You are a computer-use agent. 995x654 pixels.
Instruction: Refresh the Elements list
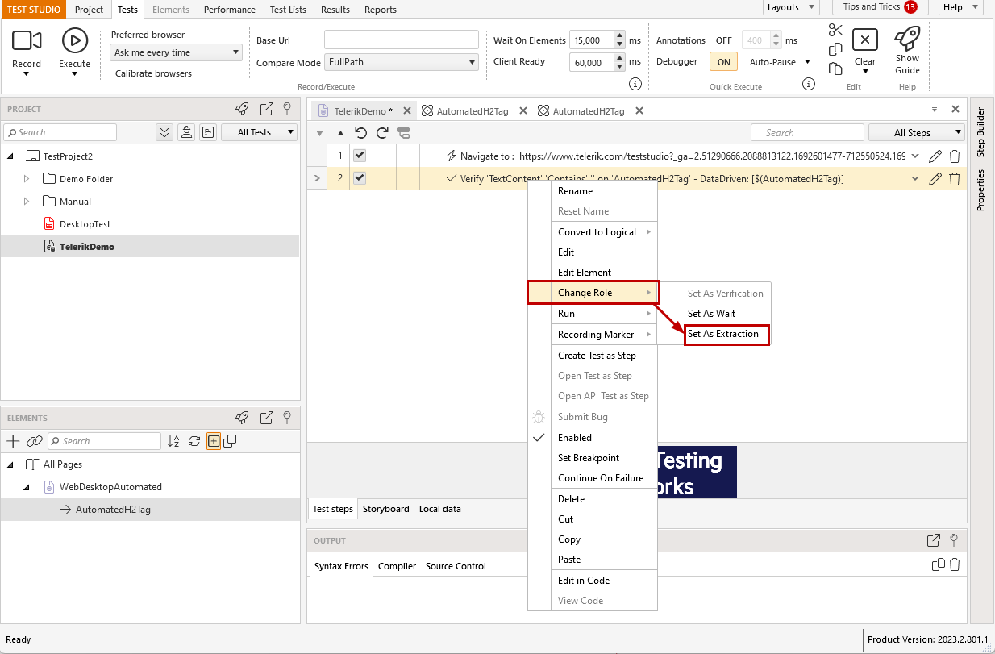[x=194, y=441]
